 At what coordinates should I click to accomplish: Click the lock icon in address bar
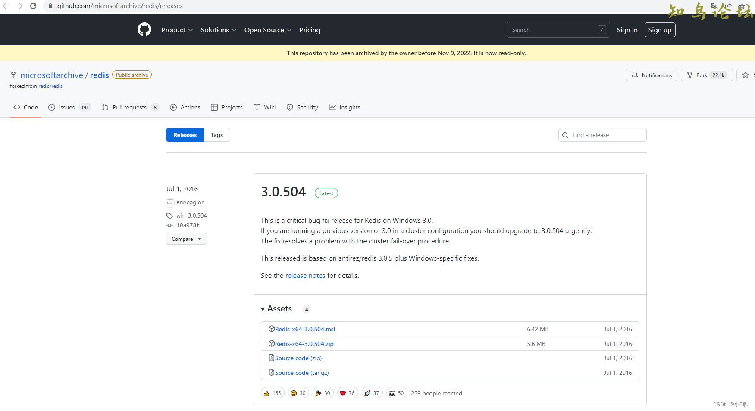(50, 6)
